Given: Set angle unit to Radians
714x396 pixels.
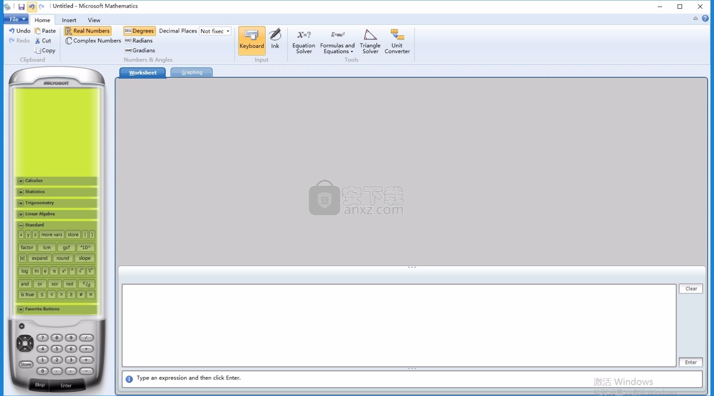Looking at the screenshot, I should (139, 41).
